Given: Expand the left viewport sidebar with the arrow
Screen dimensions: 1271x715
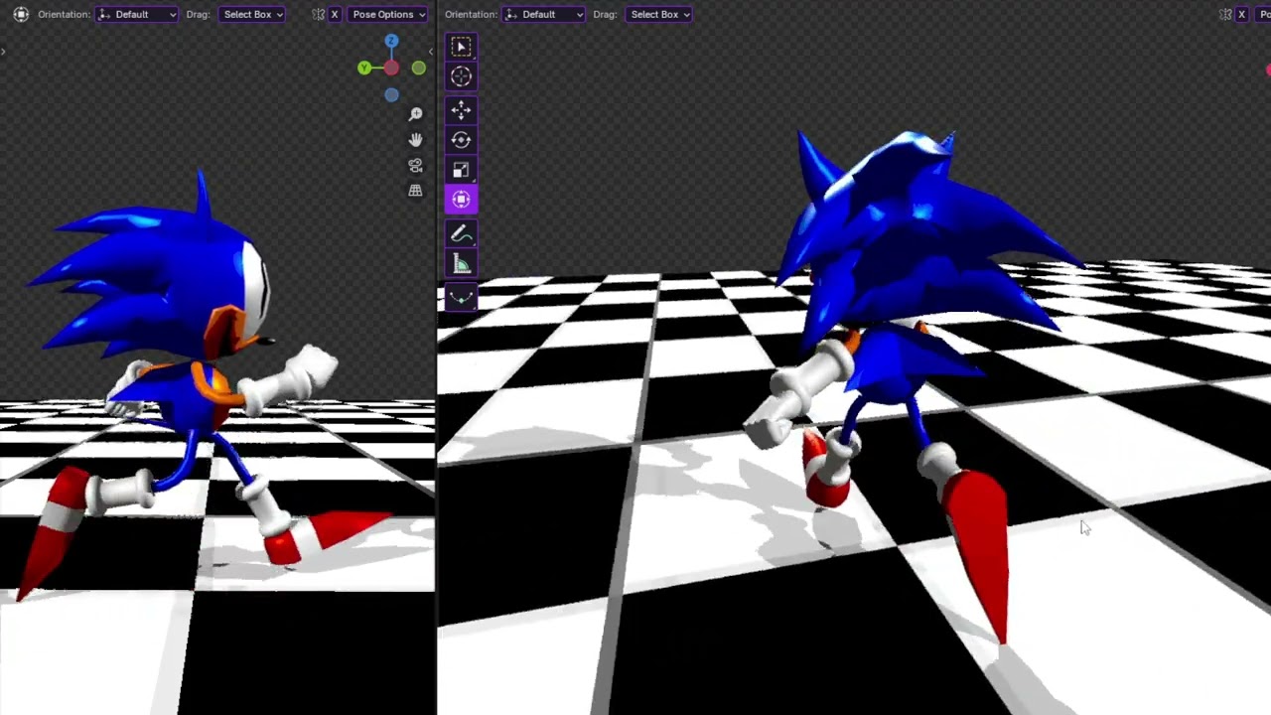Looking at the screenshot, I should (430, 51).
